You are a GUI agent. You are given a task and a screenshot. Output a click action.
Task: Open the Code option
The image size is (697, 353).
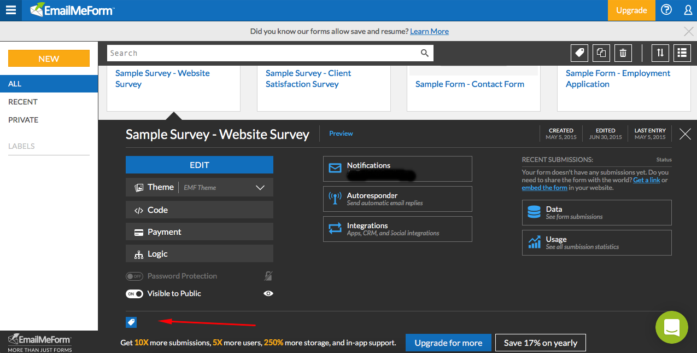point(200,210)
